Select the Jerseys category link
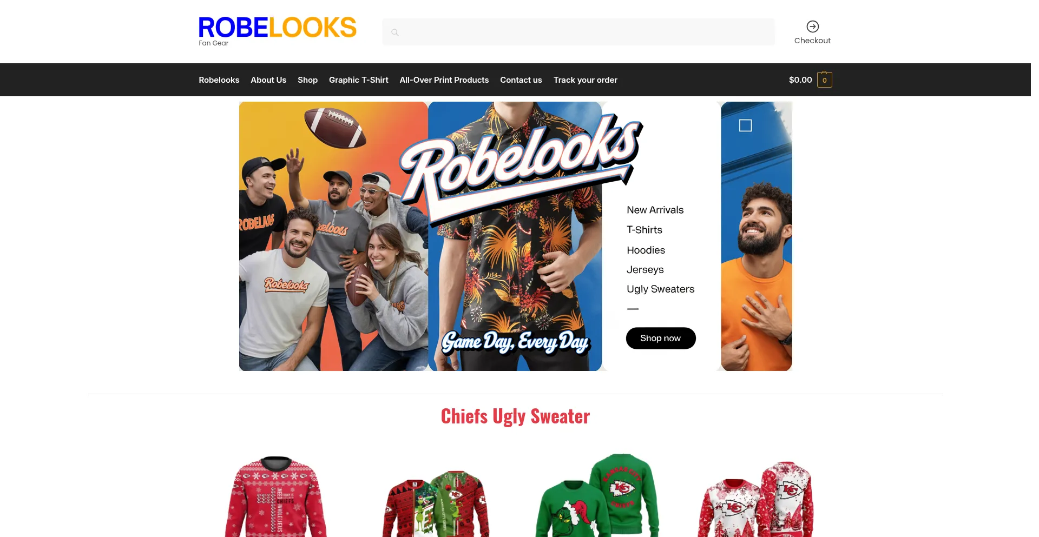 pos(645,269)
